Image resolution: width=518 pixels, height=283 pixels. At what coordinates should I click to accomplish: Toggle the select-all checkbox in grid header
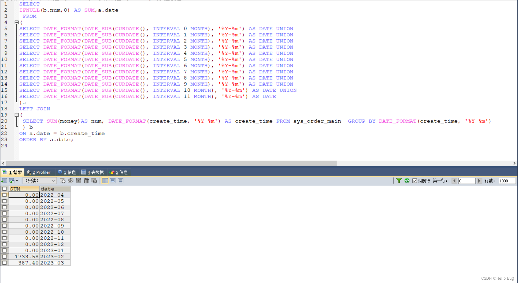[4, 189]
